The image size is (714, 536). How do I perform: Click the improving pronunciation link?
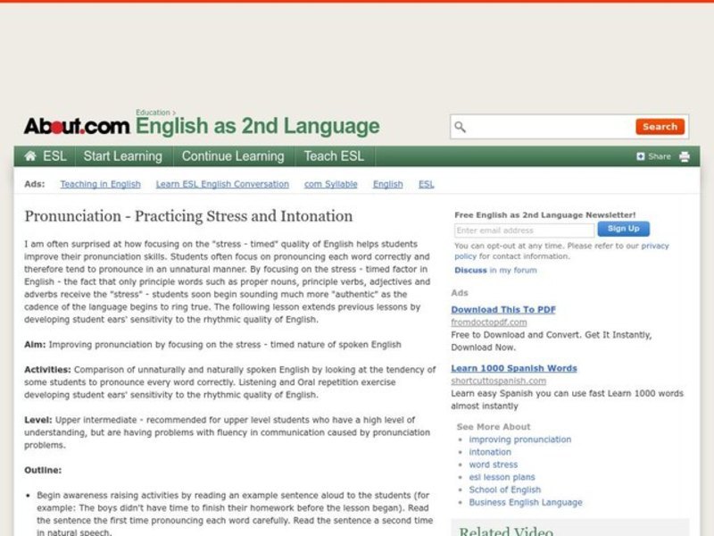pyautogui.click(x=521, y=440)
